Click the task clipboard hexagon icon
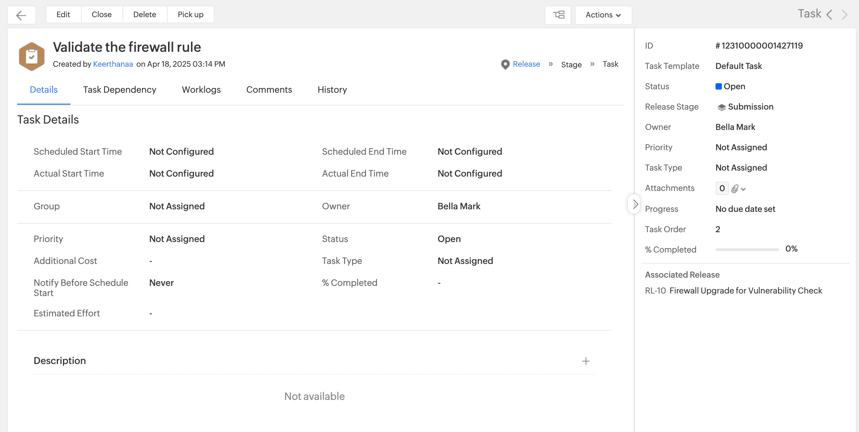The height and width of the screenshot is (432, 859). [x=32, y=56]
